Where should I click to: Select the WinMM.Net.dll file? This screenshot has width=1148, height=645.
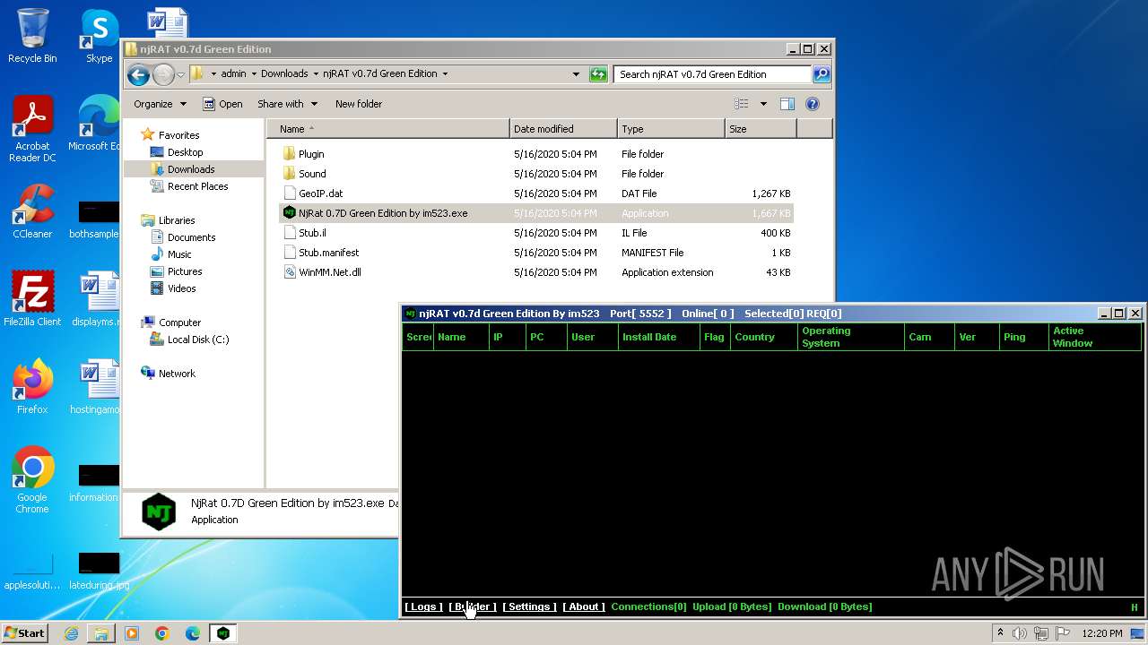tap(329, 272)
